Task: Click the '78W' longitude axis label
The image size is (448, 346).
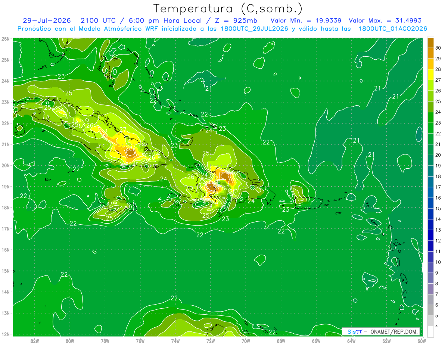Action: (105, 341)
